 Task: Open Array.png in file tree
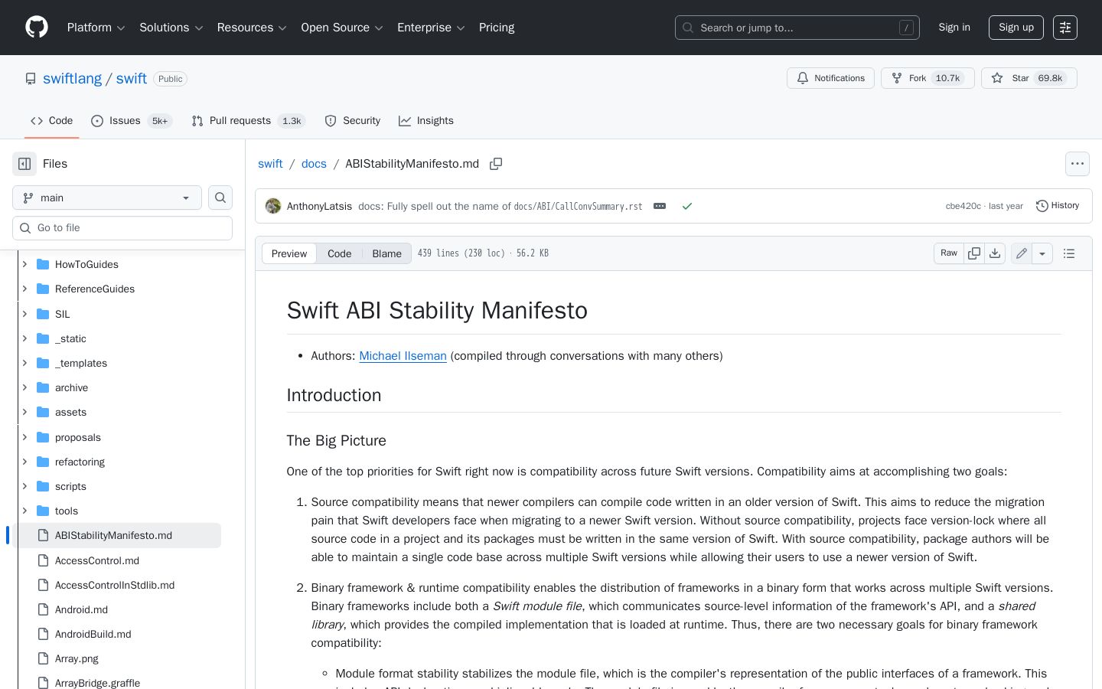77,658
